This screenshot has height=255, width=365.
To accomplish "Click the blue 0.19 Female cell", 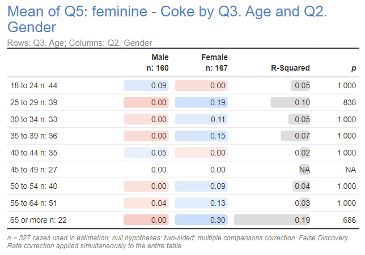I will pos(201,102).
